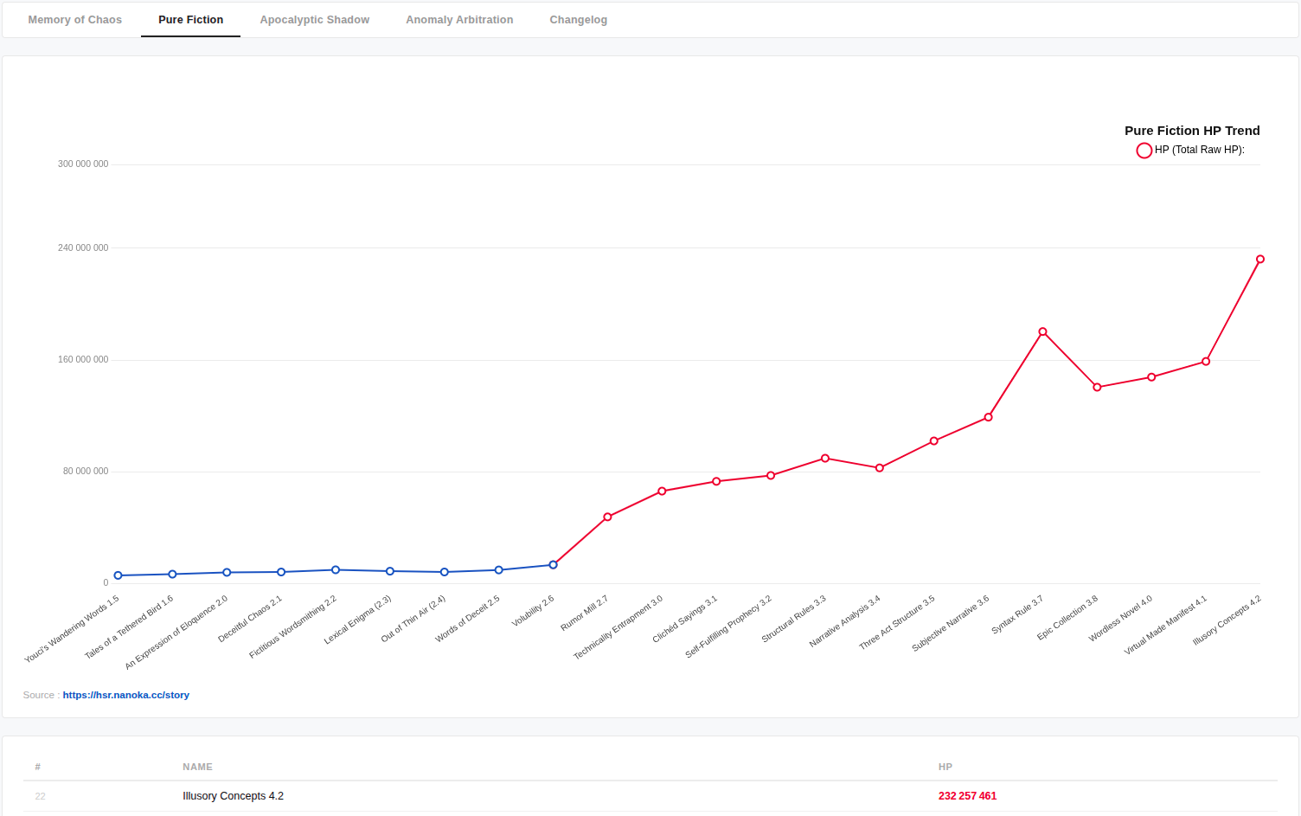Click the 'Self-Fulfilling Prophecy 3.2' axis label
The width and height of the screenshot is (1301, 816).
[x=728, y=626]
